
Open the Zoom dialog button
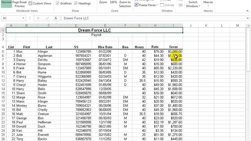(103, 2)
